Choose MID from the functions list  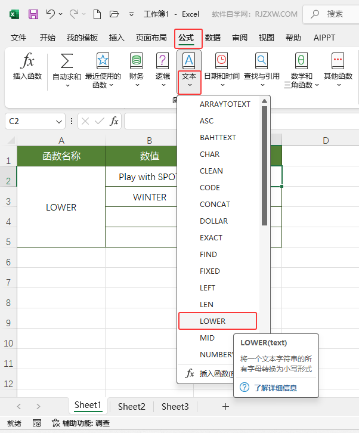tap(206, 338)
